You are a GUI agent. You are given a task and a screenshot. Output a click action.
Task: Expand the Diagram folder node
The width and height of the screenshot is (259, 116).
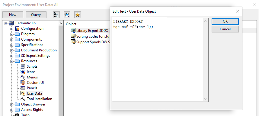[11, 34]
